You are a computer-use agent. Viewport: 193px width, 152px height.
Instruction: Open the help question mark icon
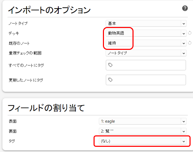185,8
